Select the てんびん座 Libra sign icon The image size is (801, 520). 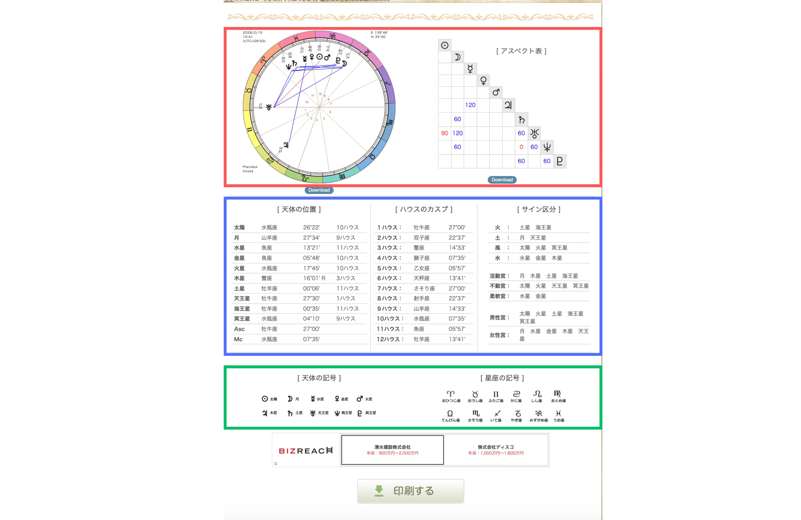[450, 413]
